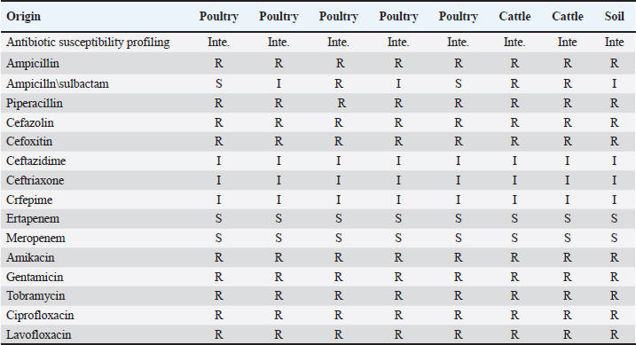Viewport: 636px width, 345px height.
Task: Select the Ampicilln\sulbactam row label
Action: pyautogui.click(x=58, y=83)
